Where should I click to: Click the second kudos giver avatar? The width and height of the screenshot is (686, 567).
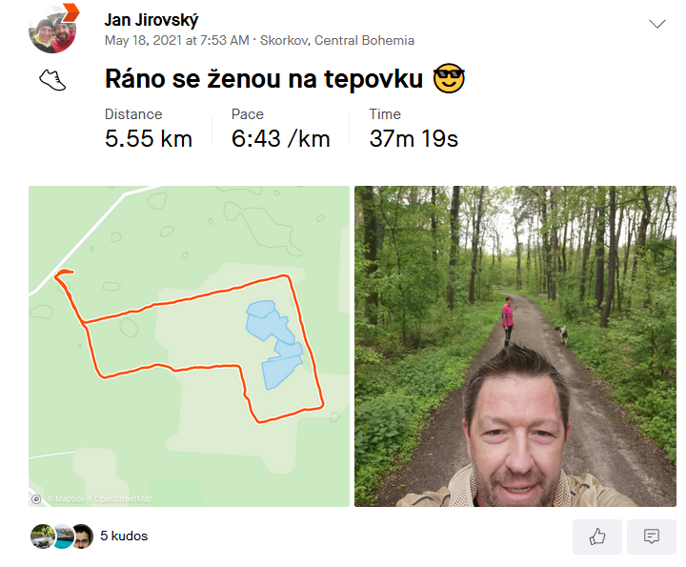click(63, 536)
